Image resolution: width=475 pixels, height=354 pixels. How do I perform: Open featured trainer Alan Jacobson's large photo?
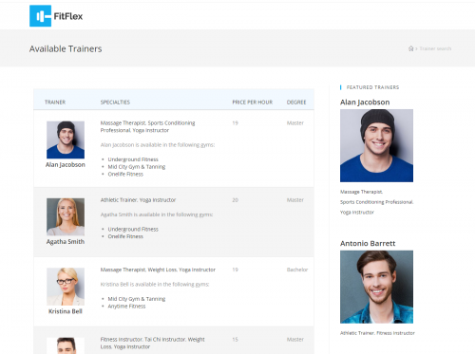tap(376, 145)
